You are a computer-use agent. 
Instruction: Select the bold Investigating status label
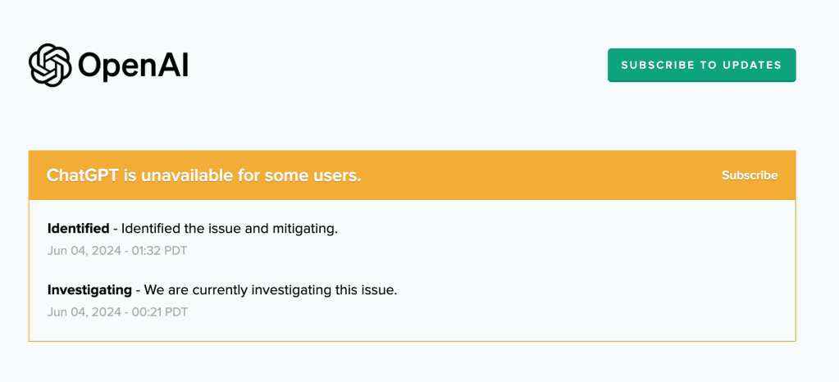click(x=89, y=290)
